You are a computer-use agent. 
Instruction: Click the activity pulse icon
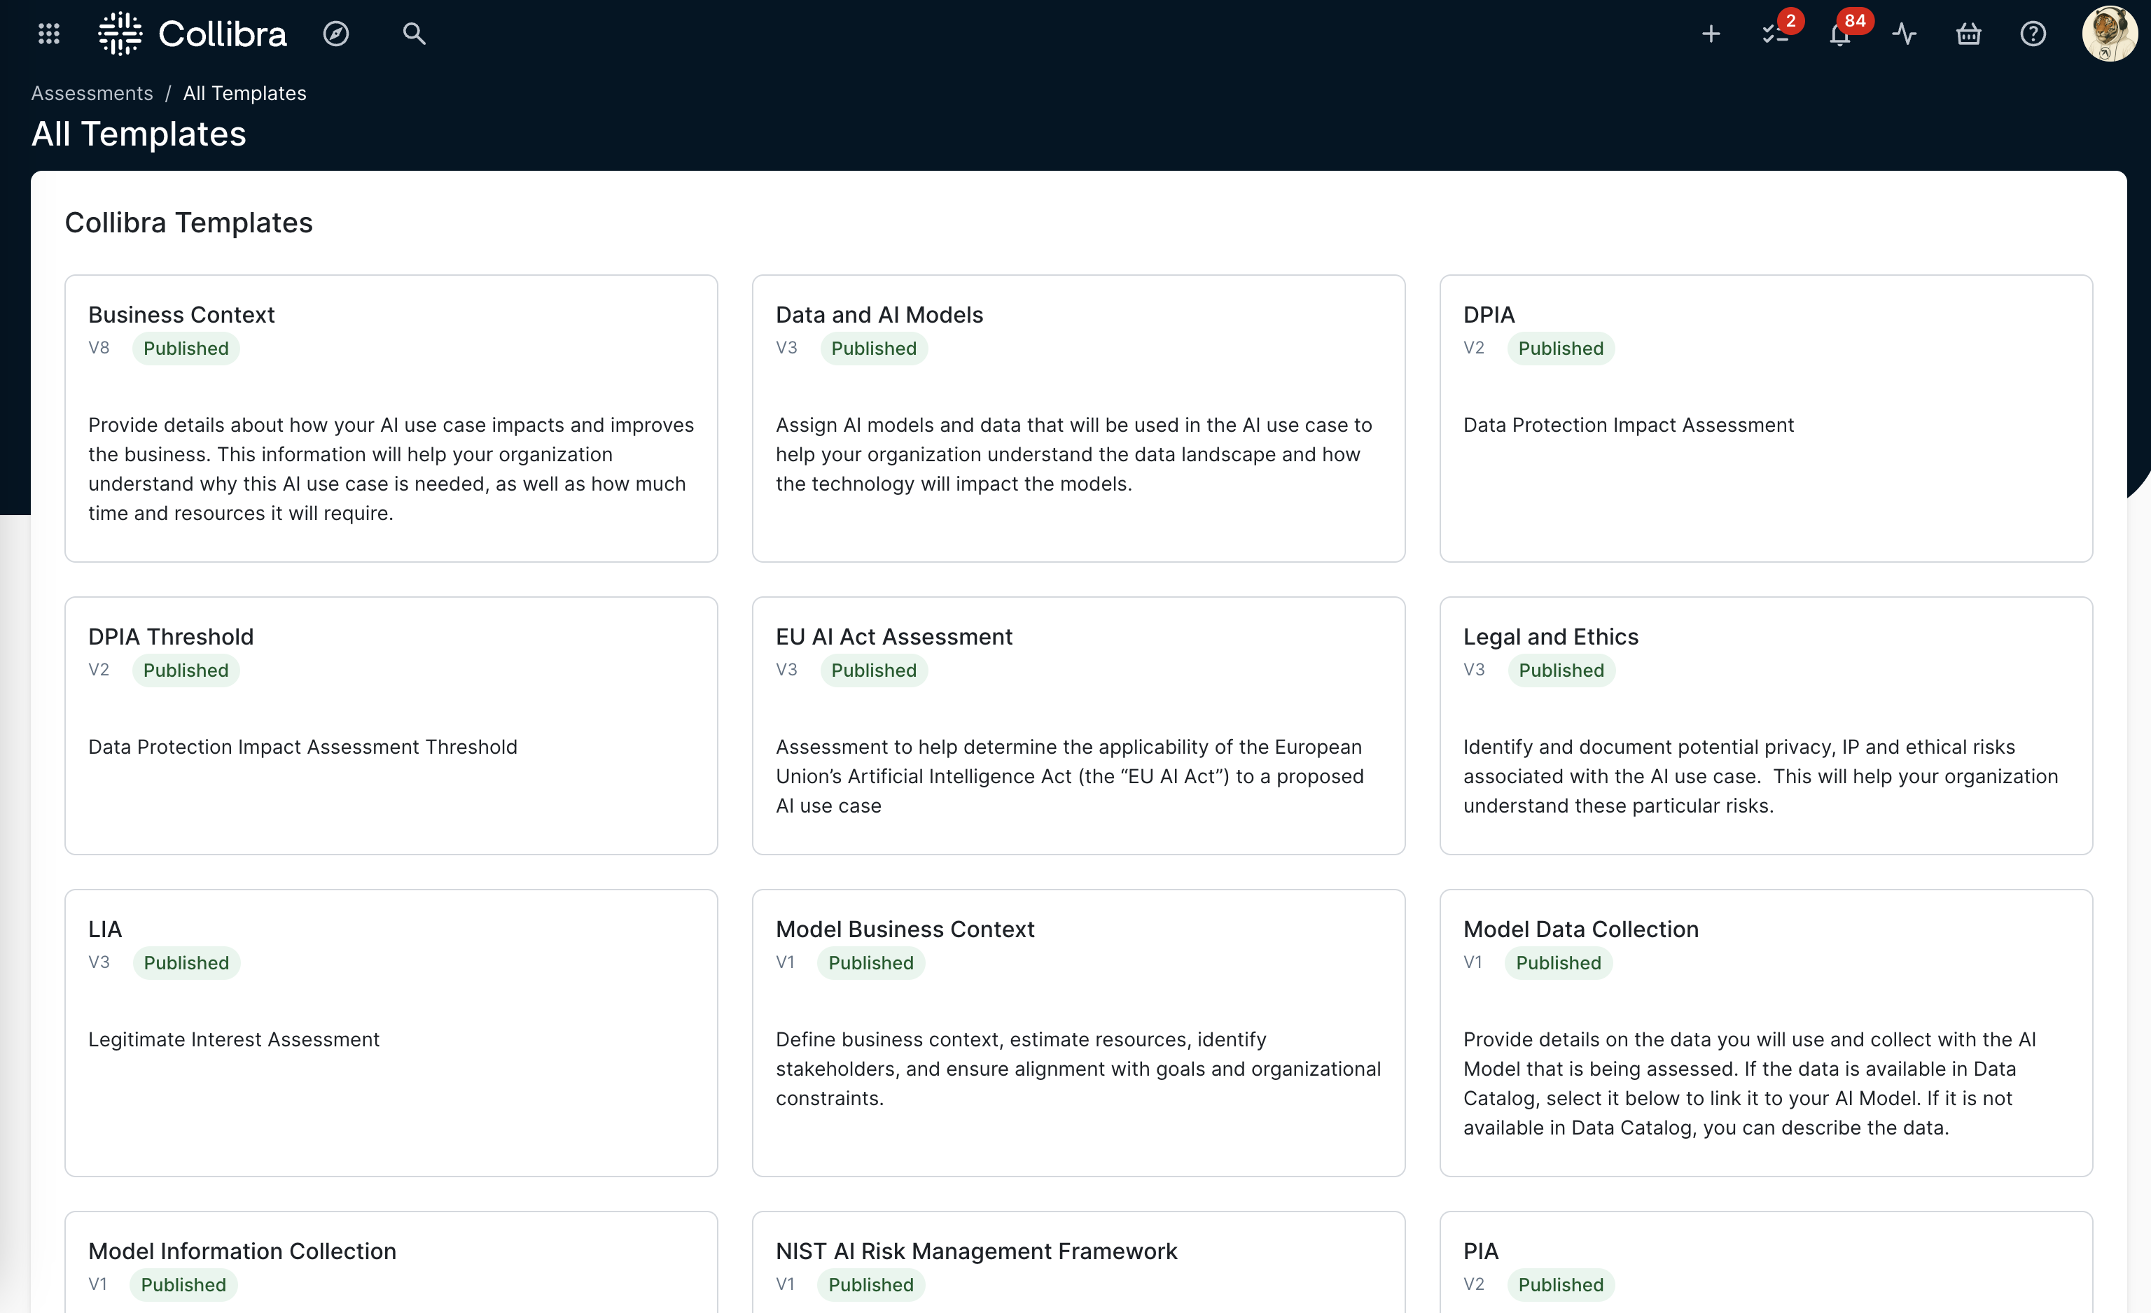[x=1904, y=34]
